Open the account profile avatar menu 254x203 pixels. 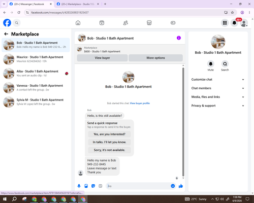[244, 23]
